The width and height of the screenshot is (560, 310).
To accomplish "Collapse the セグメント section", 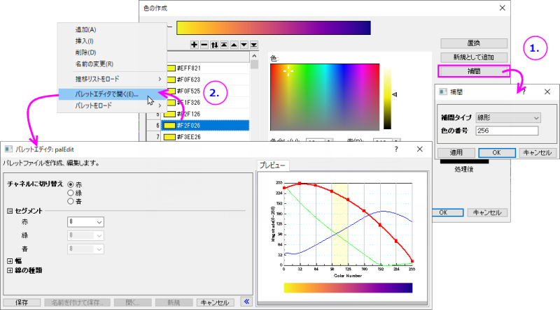I will click(10, 211).
